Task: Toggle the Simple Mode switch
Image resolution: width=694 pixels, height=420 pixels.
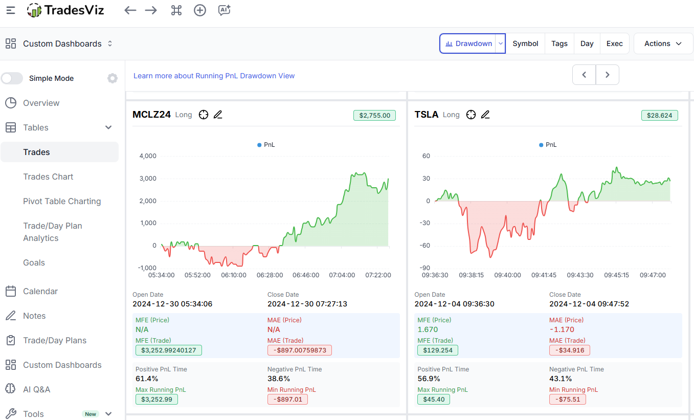Action: 12,78
